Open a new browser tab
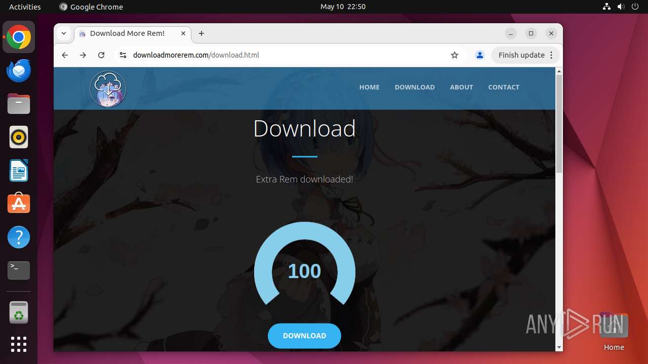The image size is (648, 364). [x=201, y=33]
